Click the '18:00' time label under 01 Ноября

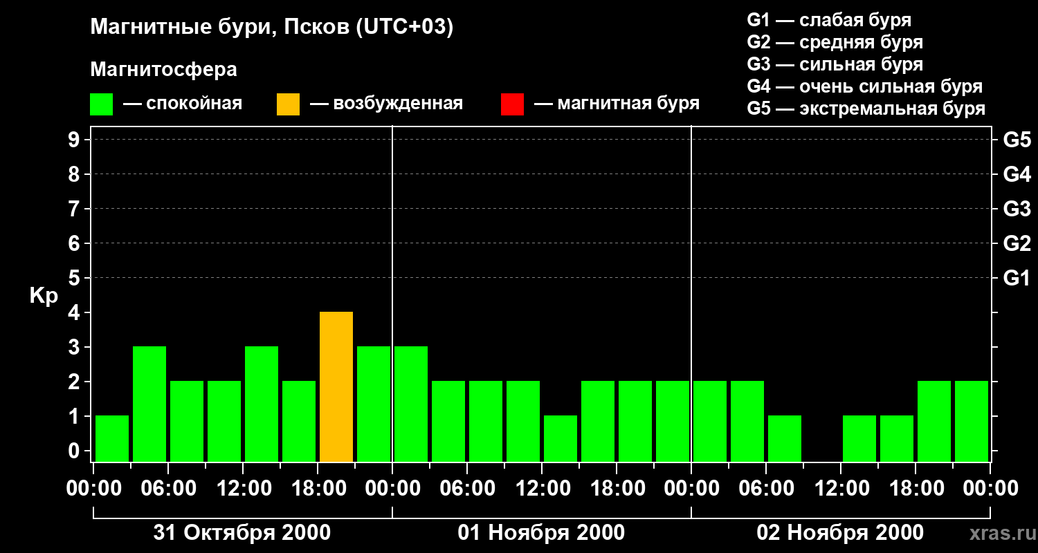pos(617,488)
